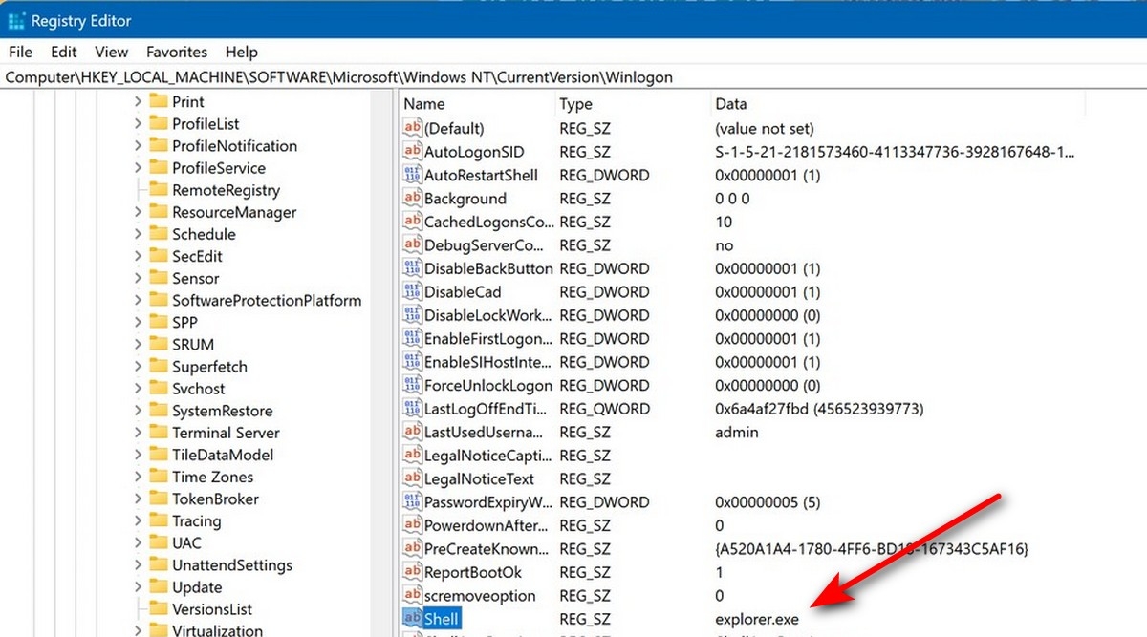
Task: Click the explorer.exe data cell
Action: pos(757,619)
